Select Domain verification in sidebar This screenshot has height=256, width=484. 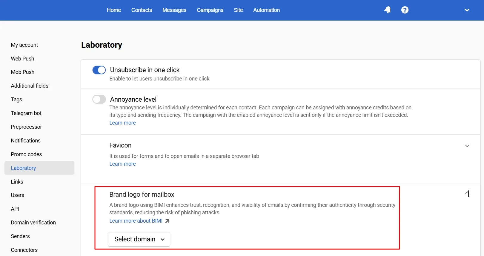33,223
